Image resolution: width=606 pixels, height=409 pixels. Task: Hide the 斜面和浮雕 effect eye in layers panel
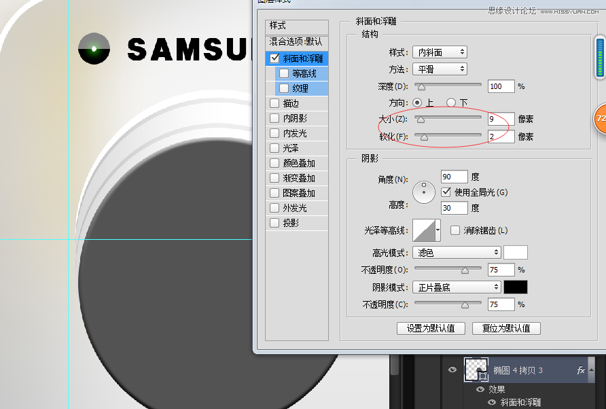click(x=492, y=402)
